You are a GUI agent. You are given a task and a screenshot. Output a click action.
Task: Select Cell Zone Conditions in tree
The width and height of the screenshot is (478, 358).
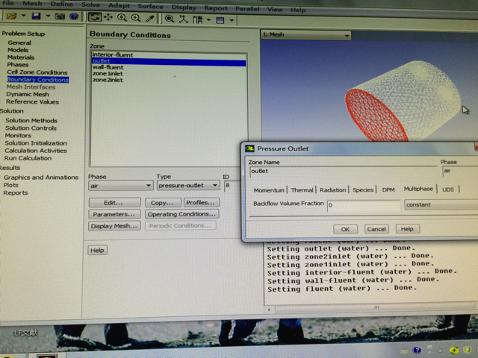[x=37, y=72]
